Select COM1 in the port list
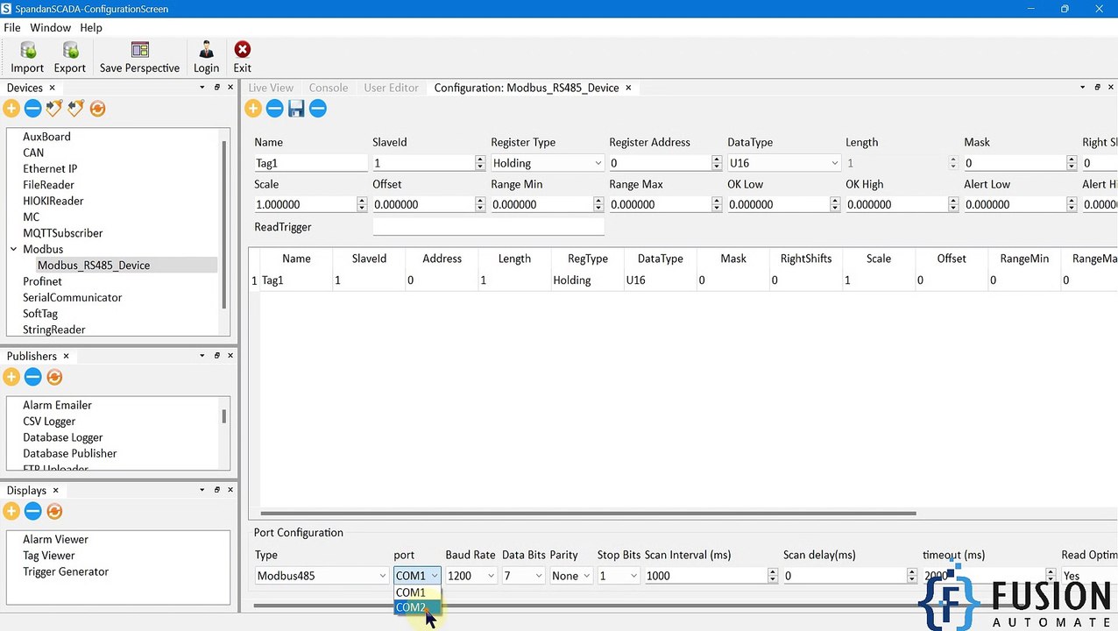The image size is (1118, 631). click(x=418, y=592)
